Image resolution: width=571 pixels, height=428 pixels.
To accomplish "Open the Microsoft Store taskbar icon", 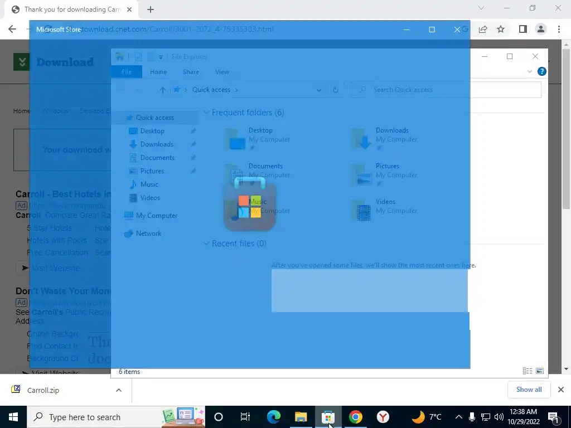I will tap(328, 417).
